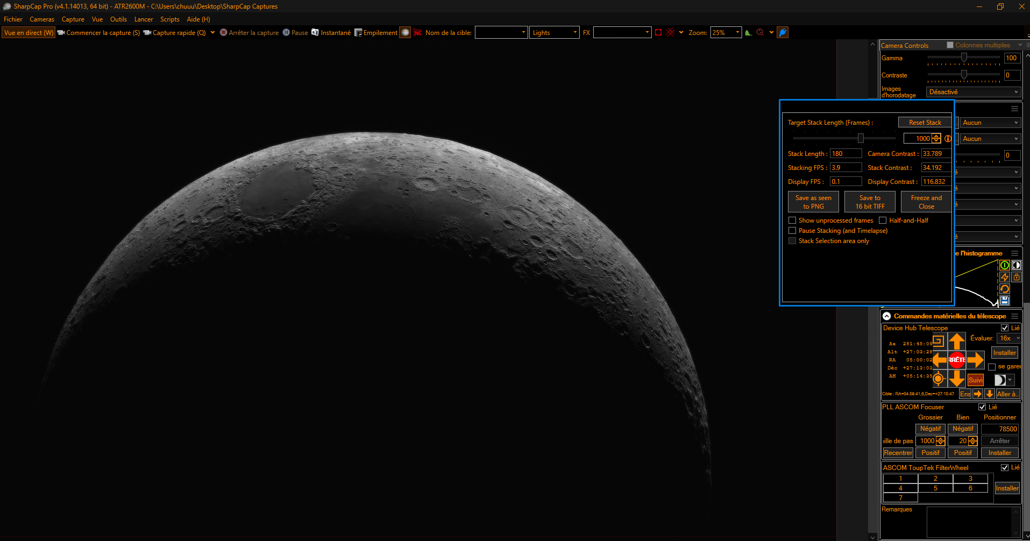Select filter wheel position 3
Viewport: 1030px width, 541px height.
pos(970,479)
